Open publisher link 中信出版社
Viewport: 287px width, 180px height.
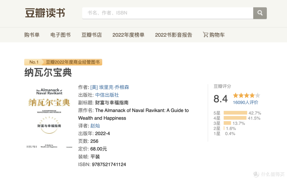pos(107,95)
